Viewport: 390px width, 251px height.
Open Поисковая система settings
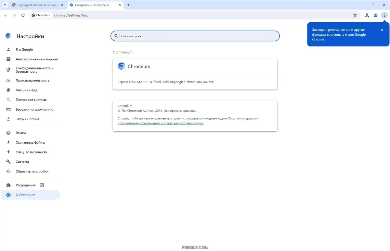[x=30, y=100]
